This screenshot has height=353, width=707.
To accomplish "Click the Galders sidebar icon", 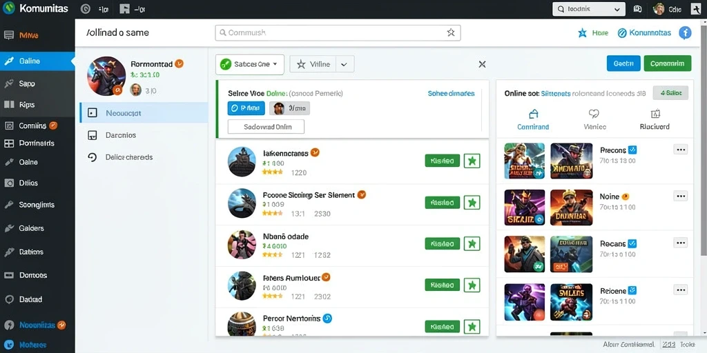I will [9, 228].
